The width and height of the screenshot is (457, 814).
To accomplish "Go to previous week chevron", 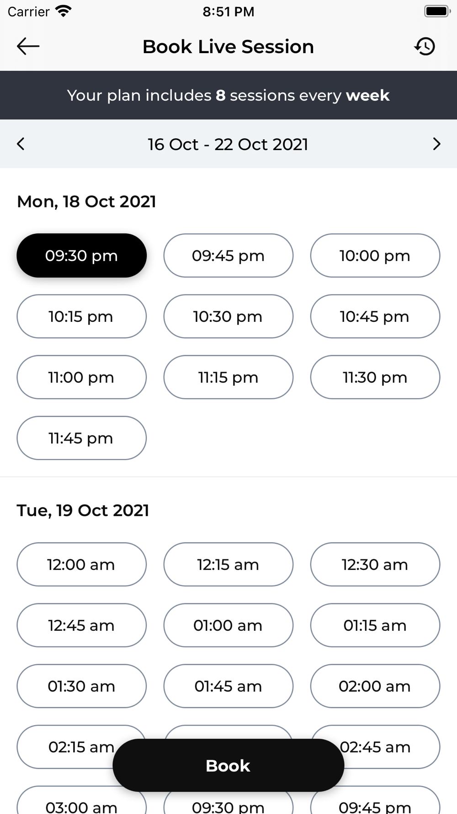I will tap(21, 144).
